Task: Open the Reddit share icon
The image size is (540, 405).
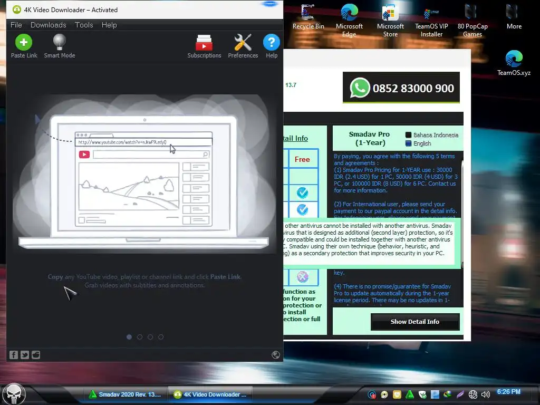Action: [36, 355]
